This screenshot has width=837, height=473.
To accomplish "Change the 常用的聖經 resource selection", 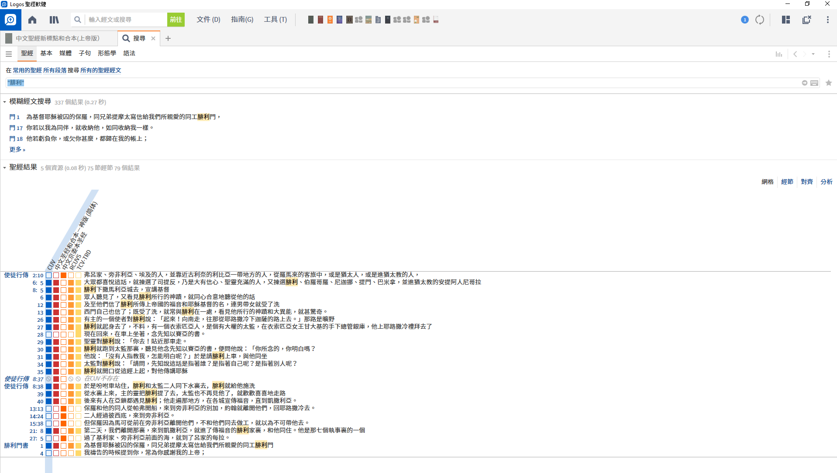I will [x=27, y=70].
